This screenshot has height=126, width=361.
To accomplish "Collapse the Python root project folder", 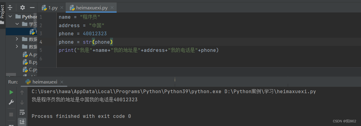I will point(11,17).
